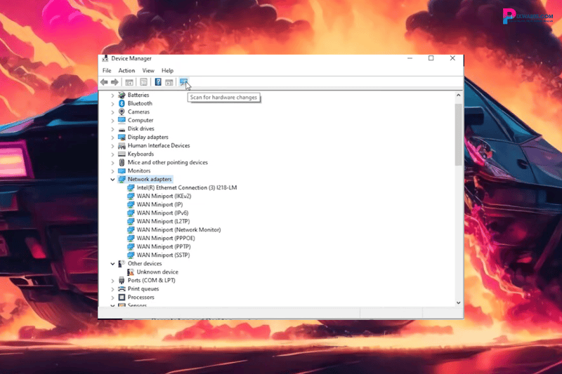This screenshot has width=562, height=374.
Task: Click the Bluetooth category icon
Action: click(122, 103)
